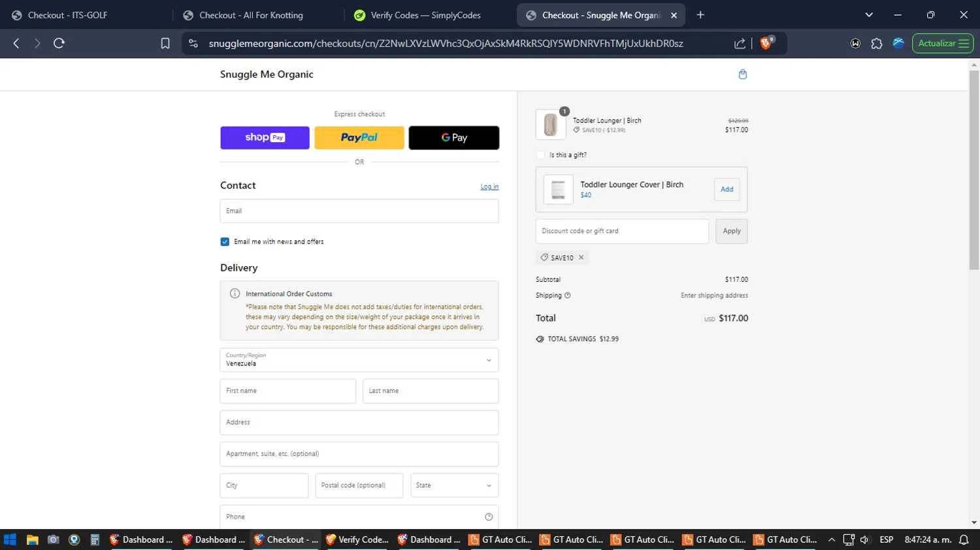This screenshot has height=550, width=980.
Task: Click the Toddler Lounger Cover thumbnail
Action: click(559, 189)
